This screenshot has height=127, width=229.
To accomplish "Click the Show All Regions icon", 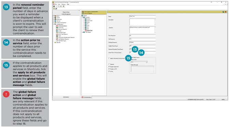I will pos(83,13).
